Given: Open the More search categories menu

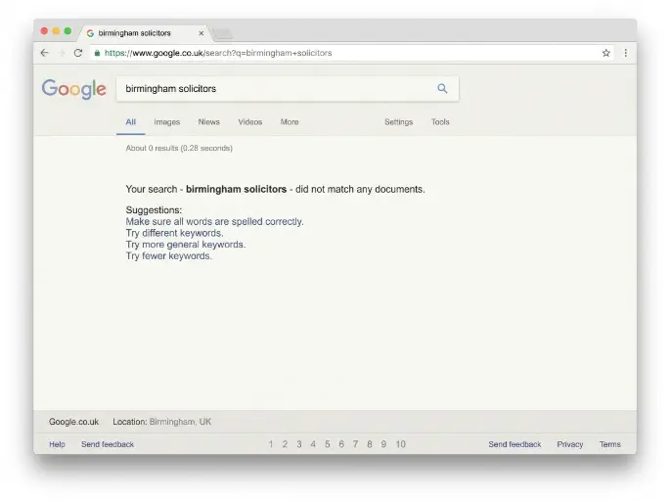Looking at the screenshot, I should click(290, 122).
